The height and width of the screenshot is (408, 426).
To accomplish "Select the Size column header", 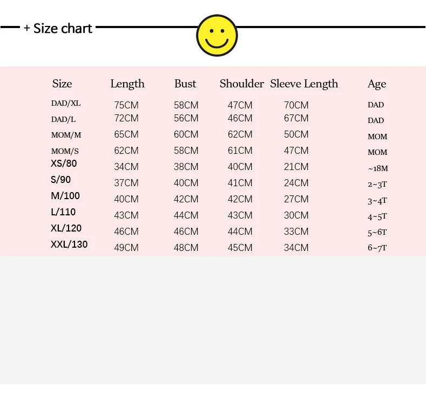I will tap(62, 84).
